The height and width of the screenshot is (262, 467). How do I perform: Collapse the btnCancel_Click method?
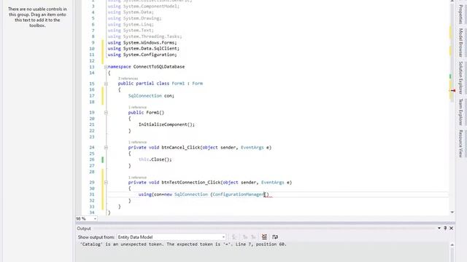(106, 147)
